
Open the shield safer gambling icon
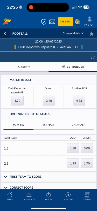(44, 22)
